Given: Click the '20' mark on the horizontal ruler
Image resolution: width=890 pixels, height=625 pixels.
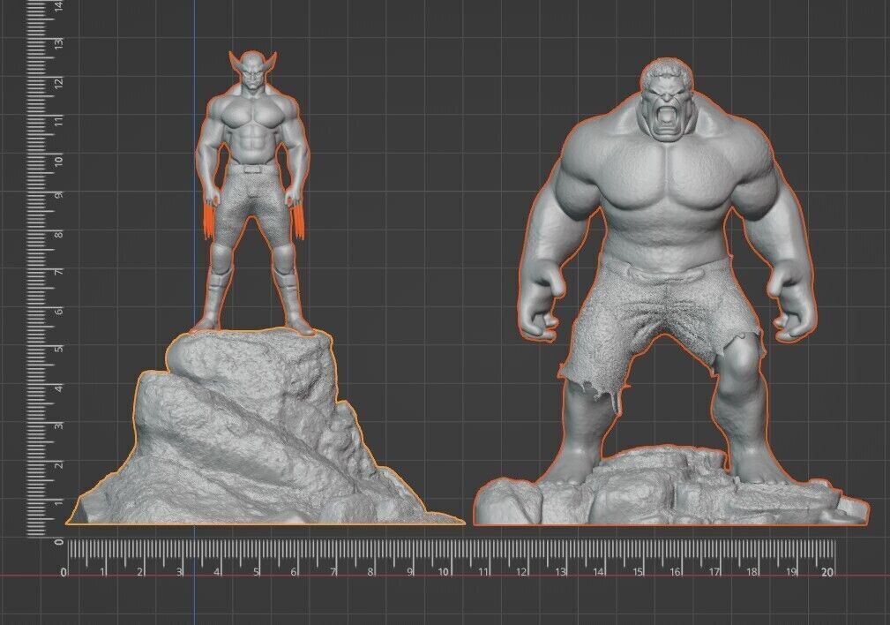Looking at the screenshot, I should [827, 572].
